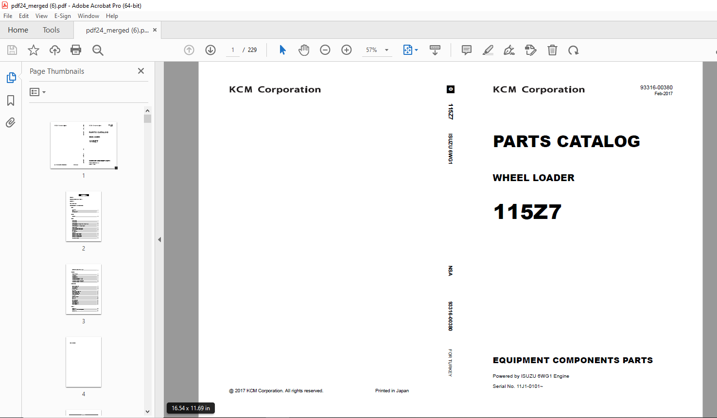Switch to the Tools tab
This screenshot has width=717, height=418.
click(51, 30)
